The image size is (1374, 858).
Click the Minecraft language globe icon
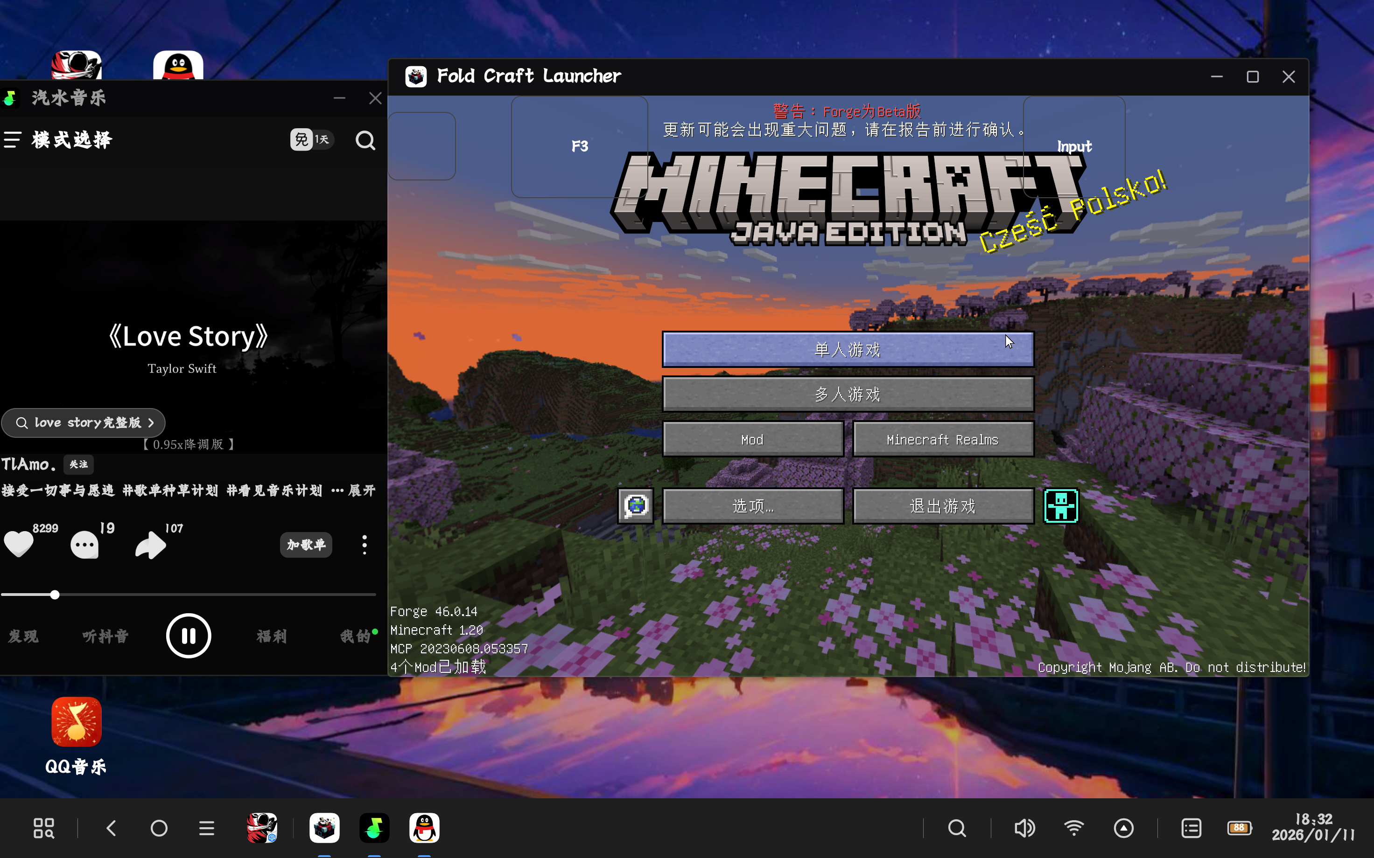pos(635,505)
